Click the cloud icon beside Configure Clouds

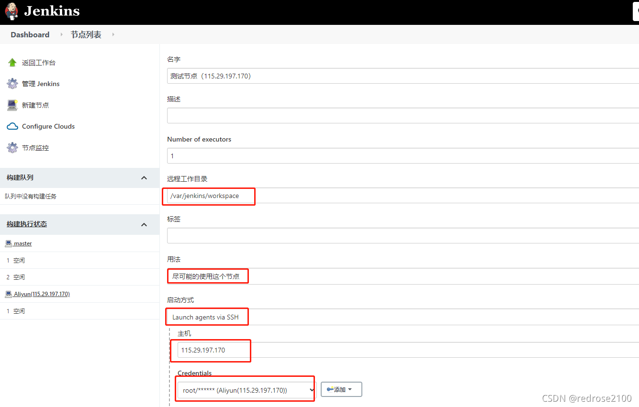12,126
